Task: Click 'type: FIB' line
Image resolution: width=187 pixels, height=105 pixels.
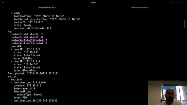Action: pyautogui.click(x=20, y=98)
